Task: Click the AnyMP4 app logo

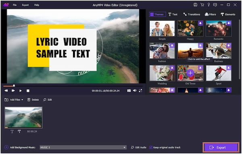Action: pos(6,5)
